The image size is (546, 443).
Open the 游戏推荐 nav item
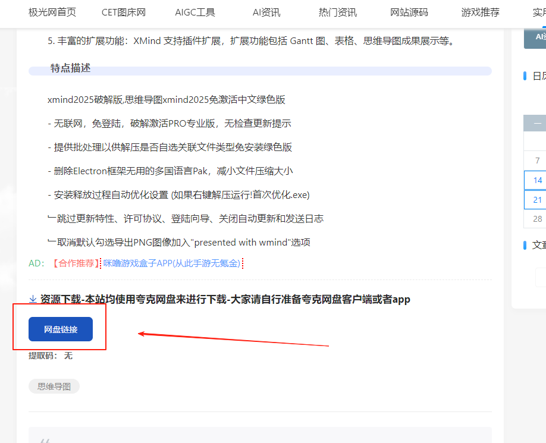point(481,12)
